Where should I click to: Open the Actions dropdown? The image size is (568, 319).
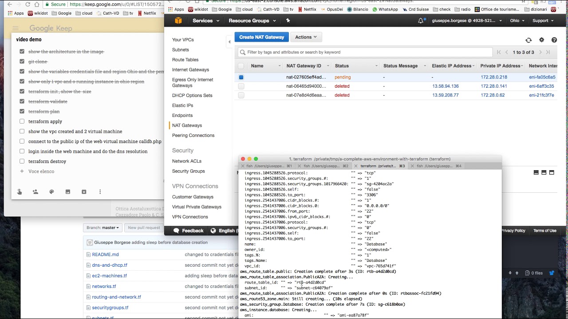coord(306,37)
